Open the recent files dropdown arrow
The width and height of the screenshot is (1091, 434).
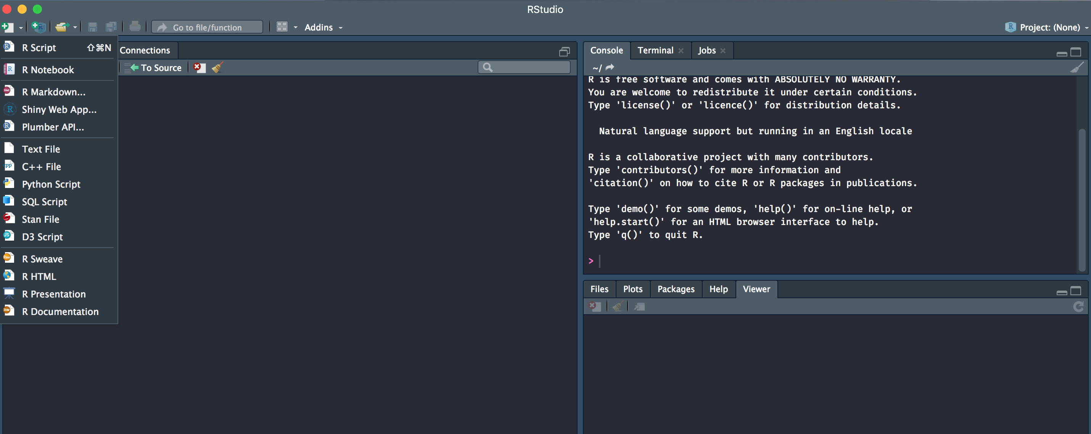[76, 27]
